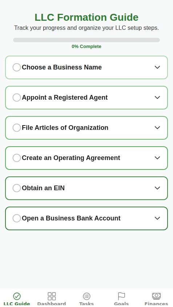
Task: Mark Obtain an EIN as done
Action: point(17,188)
